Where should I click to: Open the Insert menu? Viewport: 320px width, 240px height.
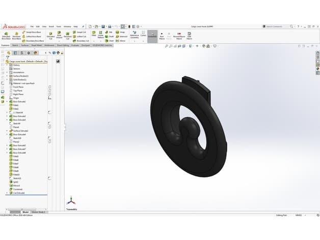click(x=51, y=26)
